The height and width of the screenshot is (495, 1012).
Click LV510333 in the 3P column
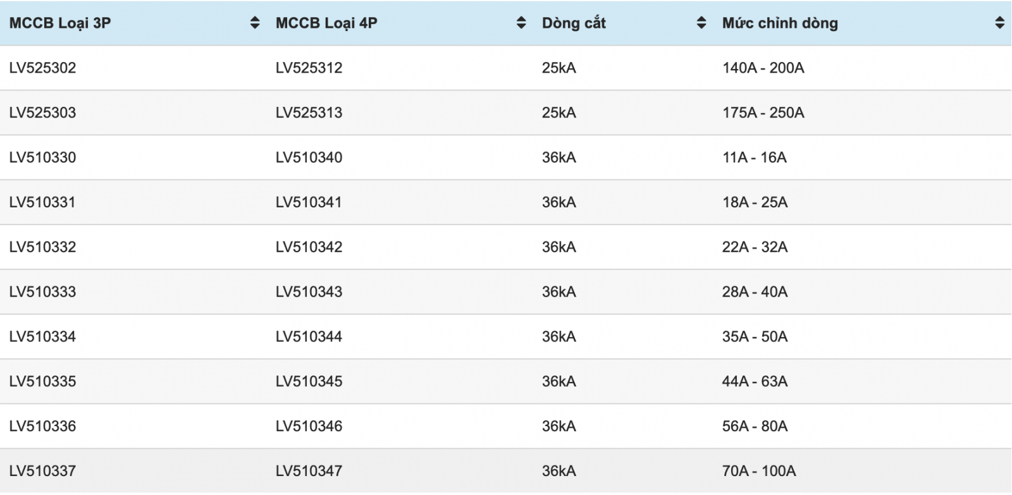42,292
